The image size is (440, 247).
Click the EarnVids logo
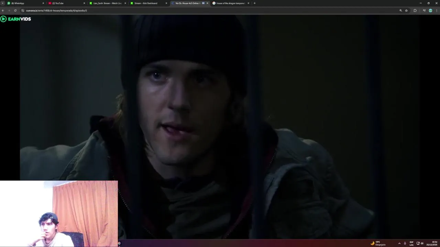click(x=16, y=19)
